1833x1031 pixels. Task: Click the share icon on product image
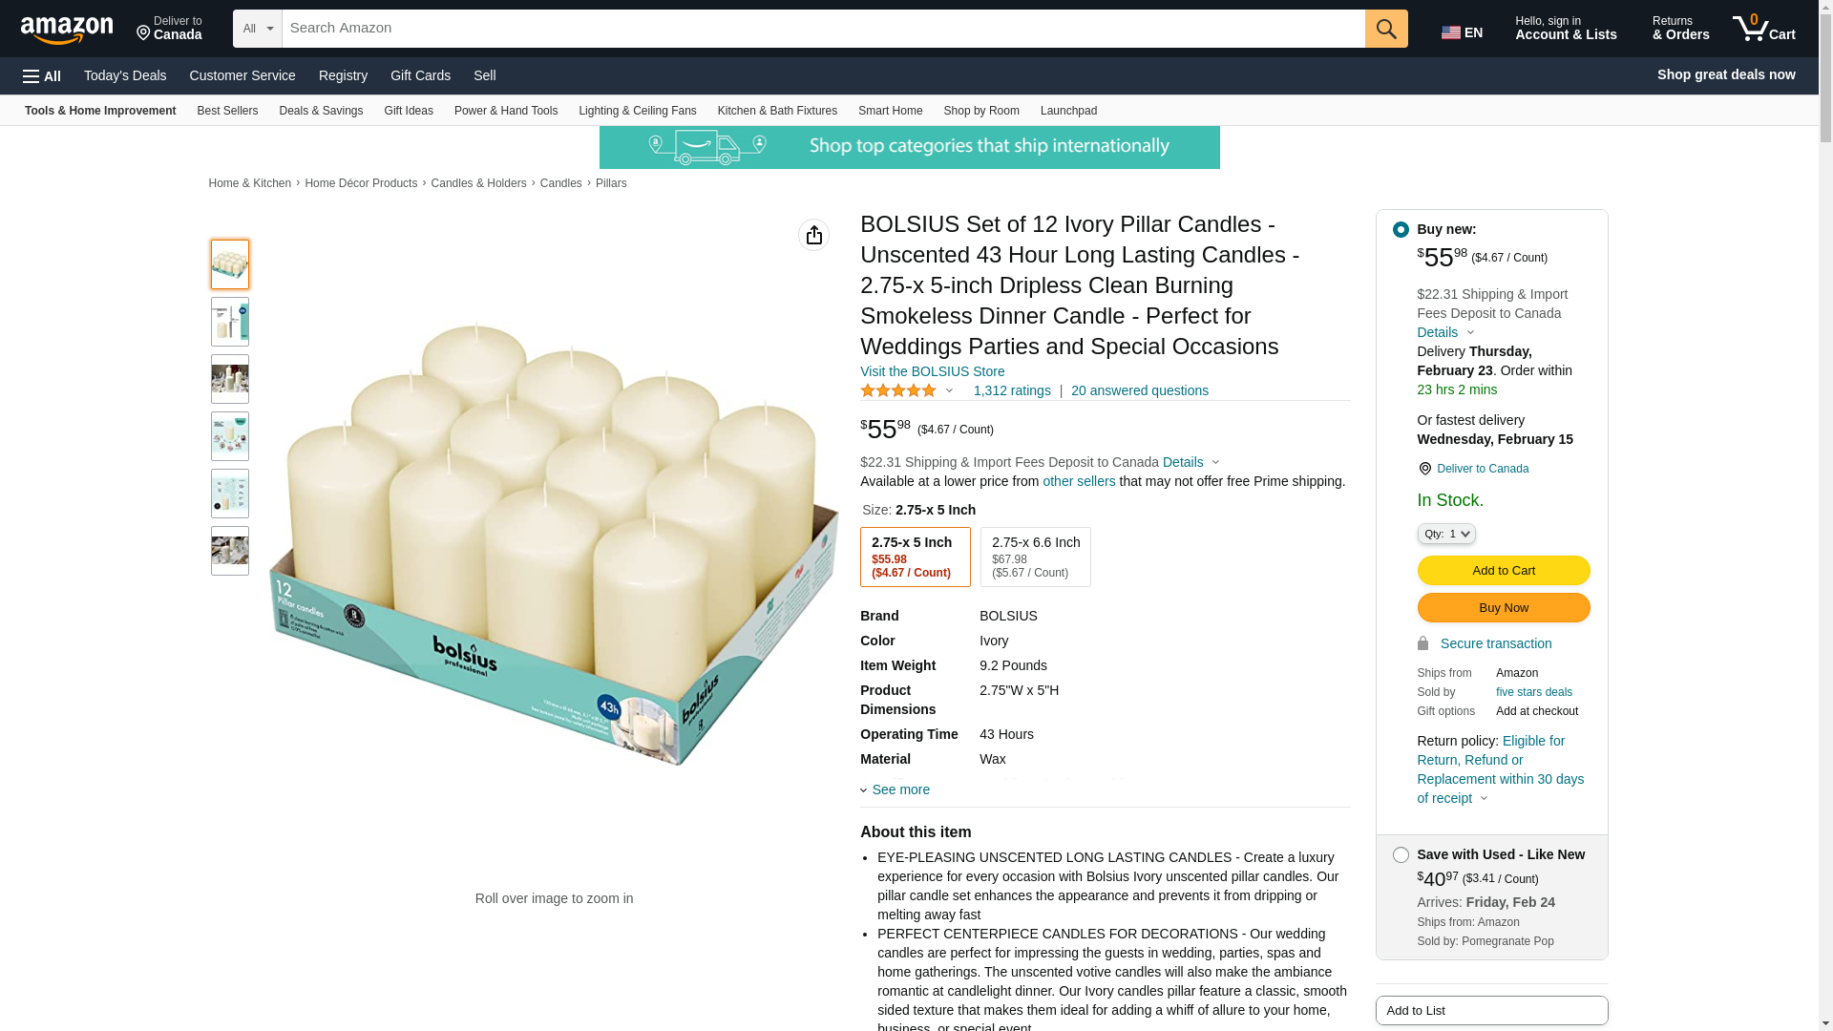point(813,235)
